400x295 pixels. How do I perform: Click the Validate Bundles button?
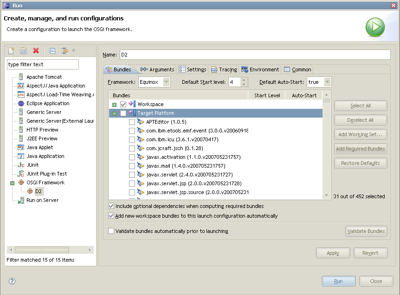(x=366, y=231)
